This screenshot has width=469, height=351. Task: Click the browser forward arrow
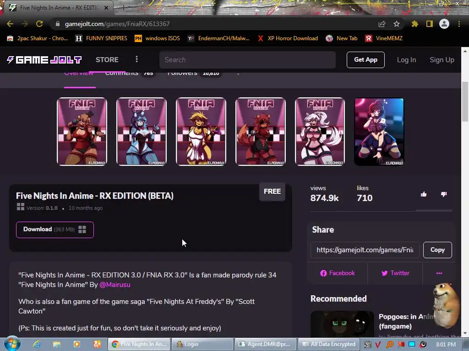pos(25,24)
